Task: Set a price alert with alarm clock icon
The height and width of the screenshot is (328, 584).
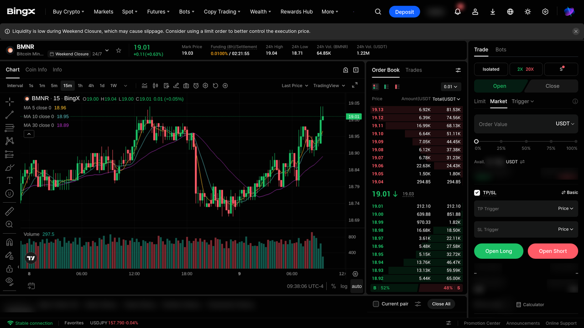Action: point(196,86)
